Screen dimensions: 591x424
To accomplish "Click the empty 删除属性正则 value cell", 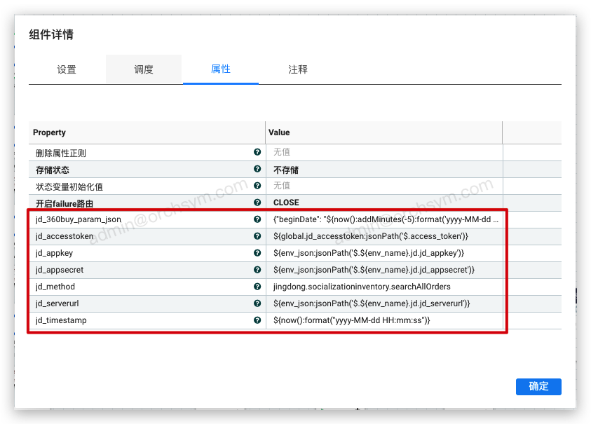I will (x=384, y=152).
